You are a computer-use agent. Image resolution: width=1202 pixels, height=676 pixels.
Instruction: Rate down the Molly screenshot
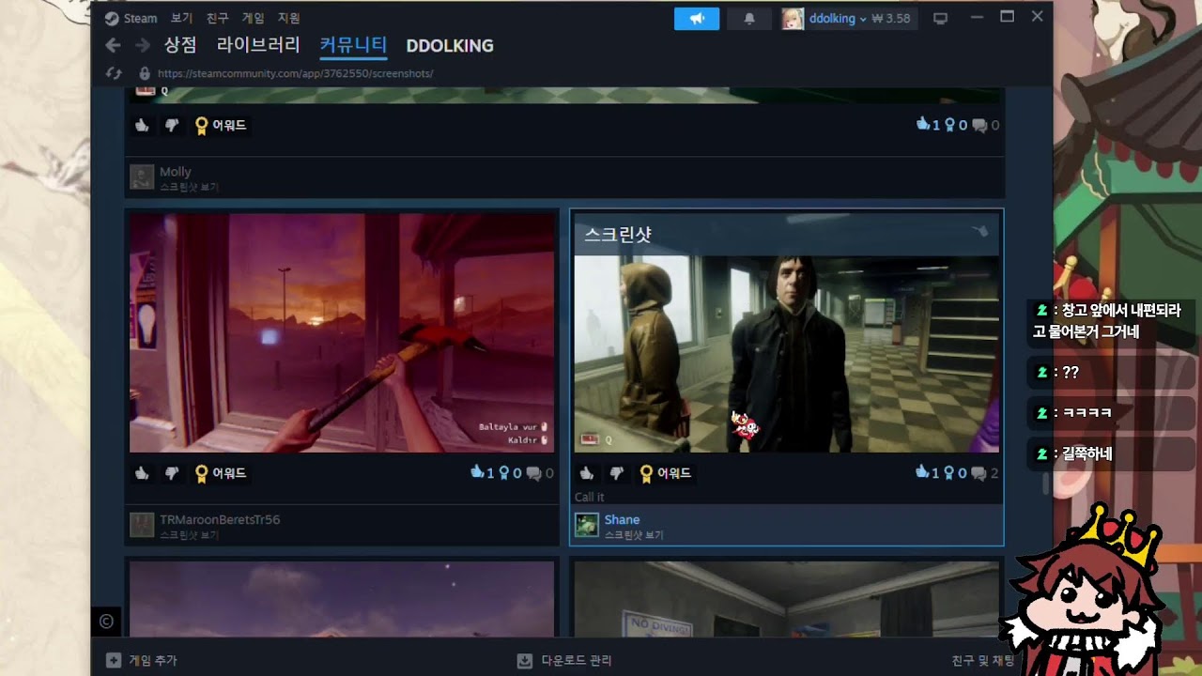pos(172,125)
